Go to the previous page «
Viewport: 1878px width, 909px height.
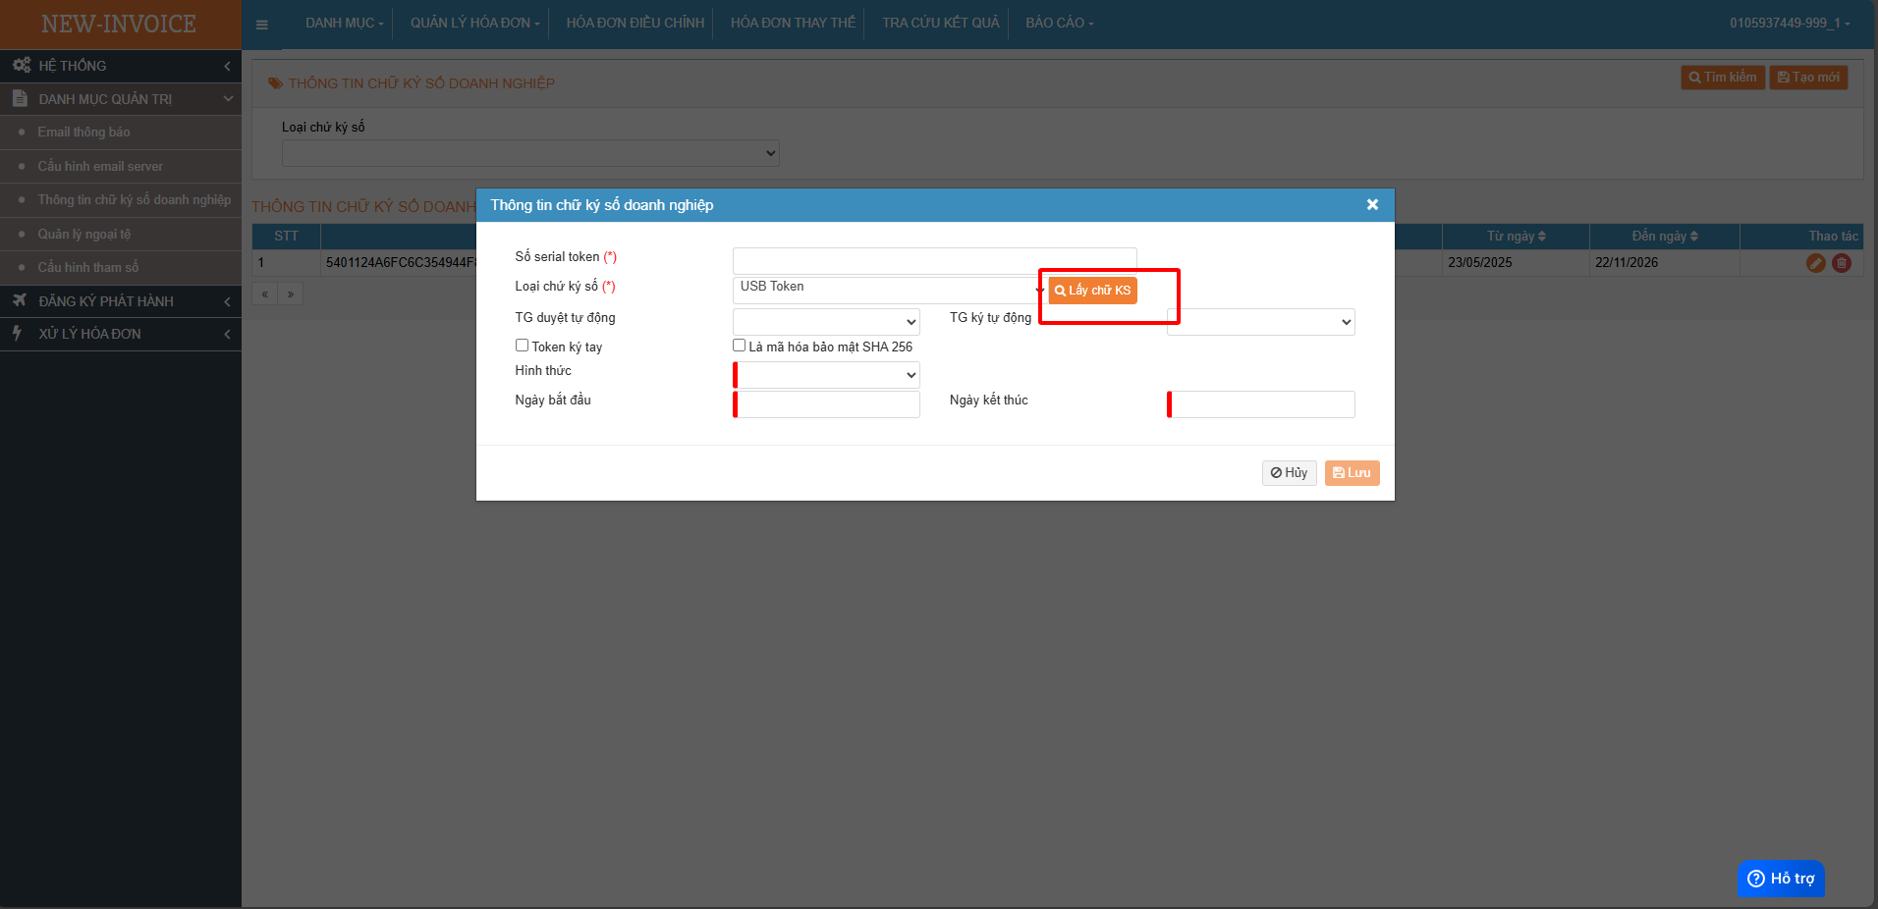point(264,294)
